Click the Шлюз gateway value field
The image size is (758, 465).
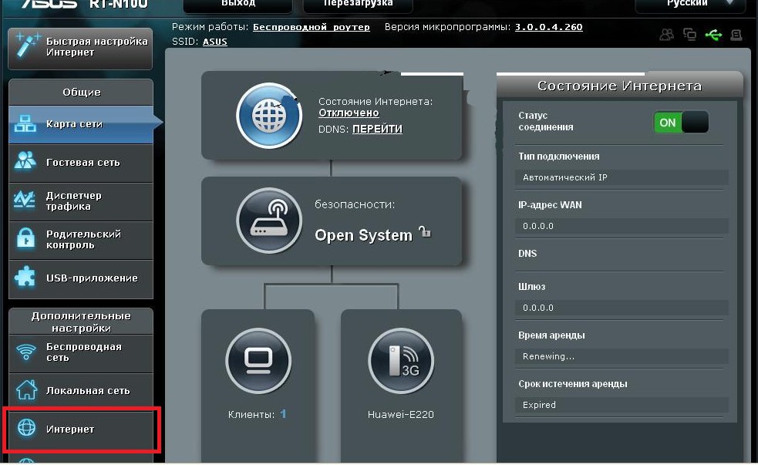pyautogui.click(x=622, y=308)
